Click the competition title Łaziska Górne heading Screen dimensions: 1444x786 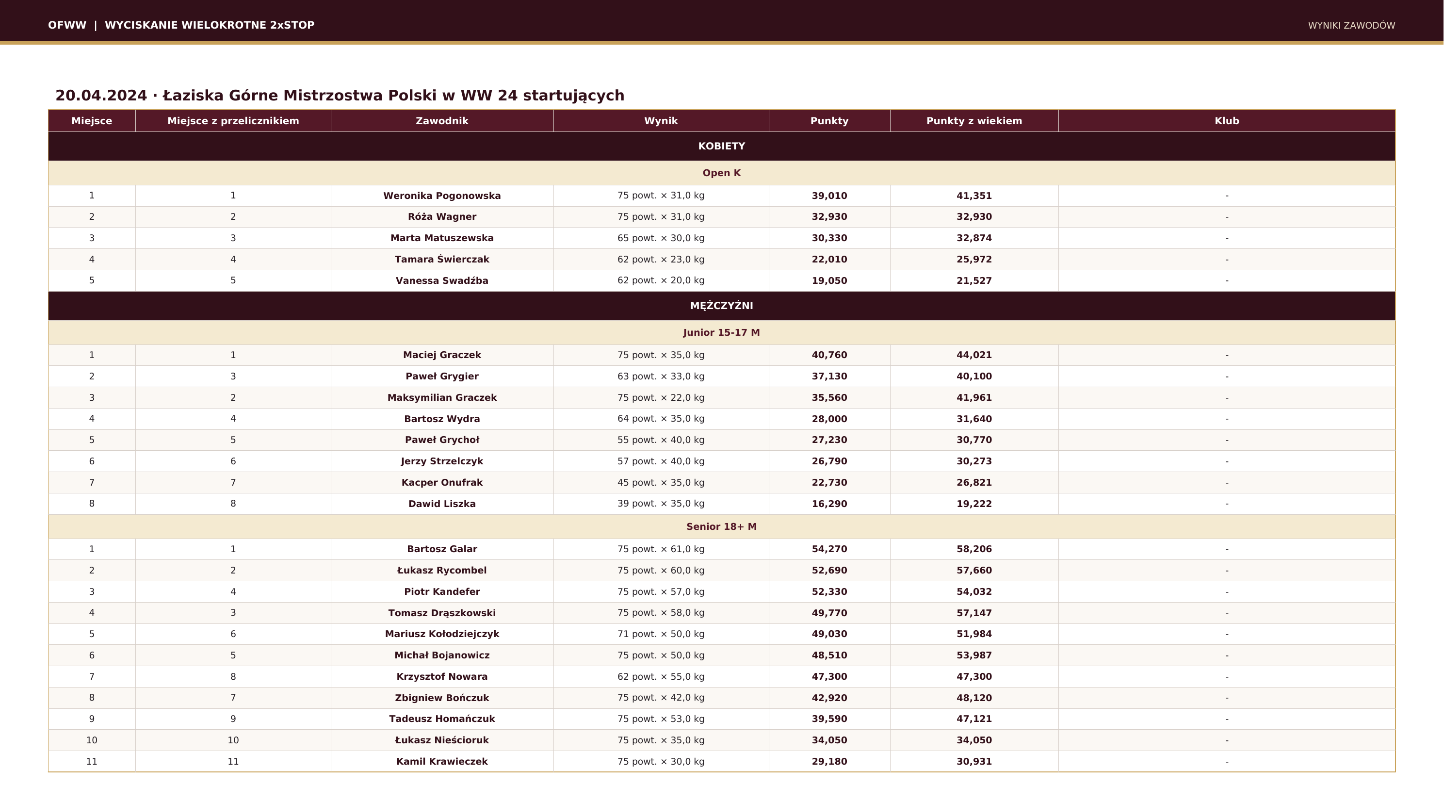coord(340,95)
